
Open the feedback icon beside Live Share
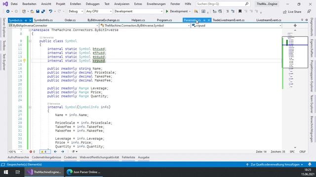309,11
